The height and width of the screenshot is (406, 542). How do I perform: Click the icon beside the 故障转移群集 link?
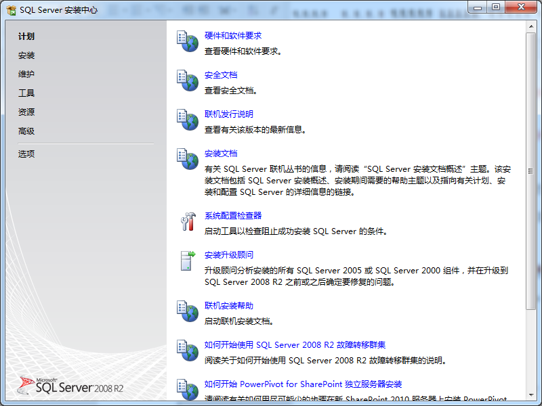click(x=188, y=351)
